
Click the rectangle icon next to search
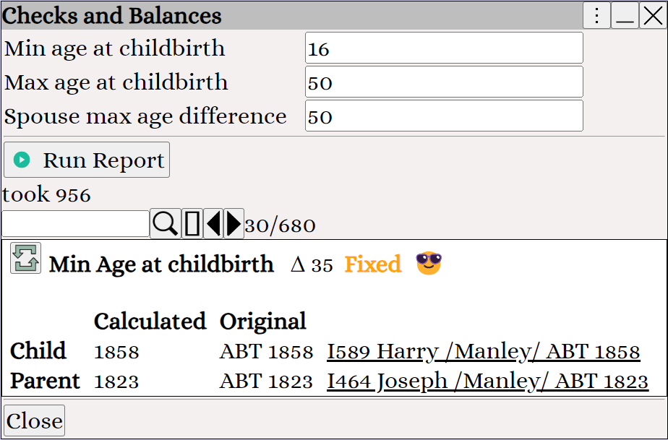192,224
